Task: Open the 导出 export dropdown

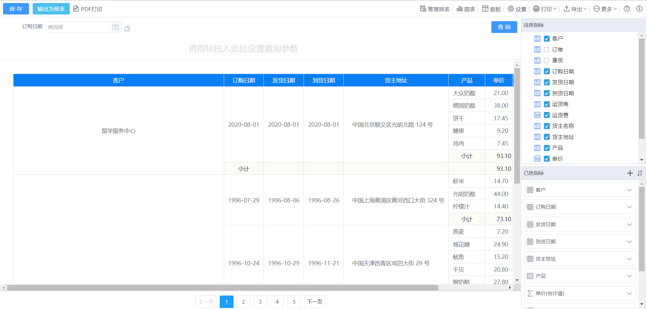Action: pos(575,9)
